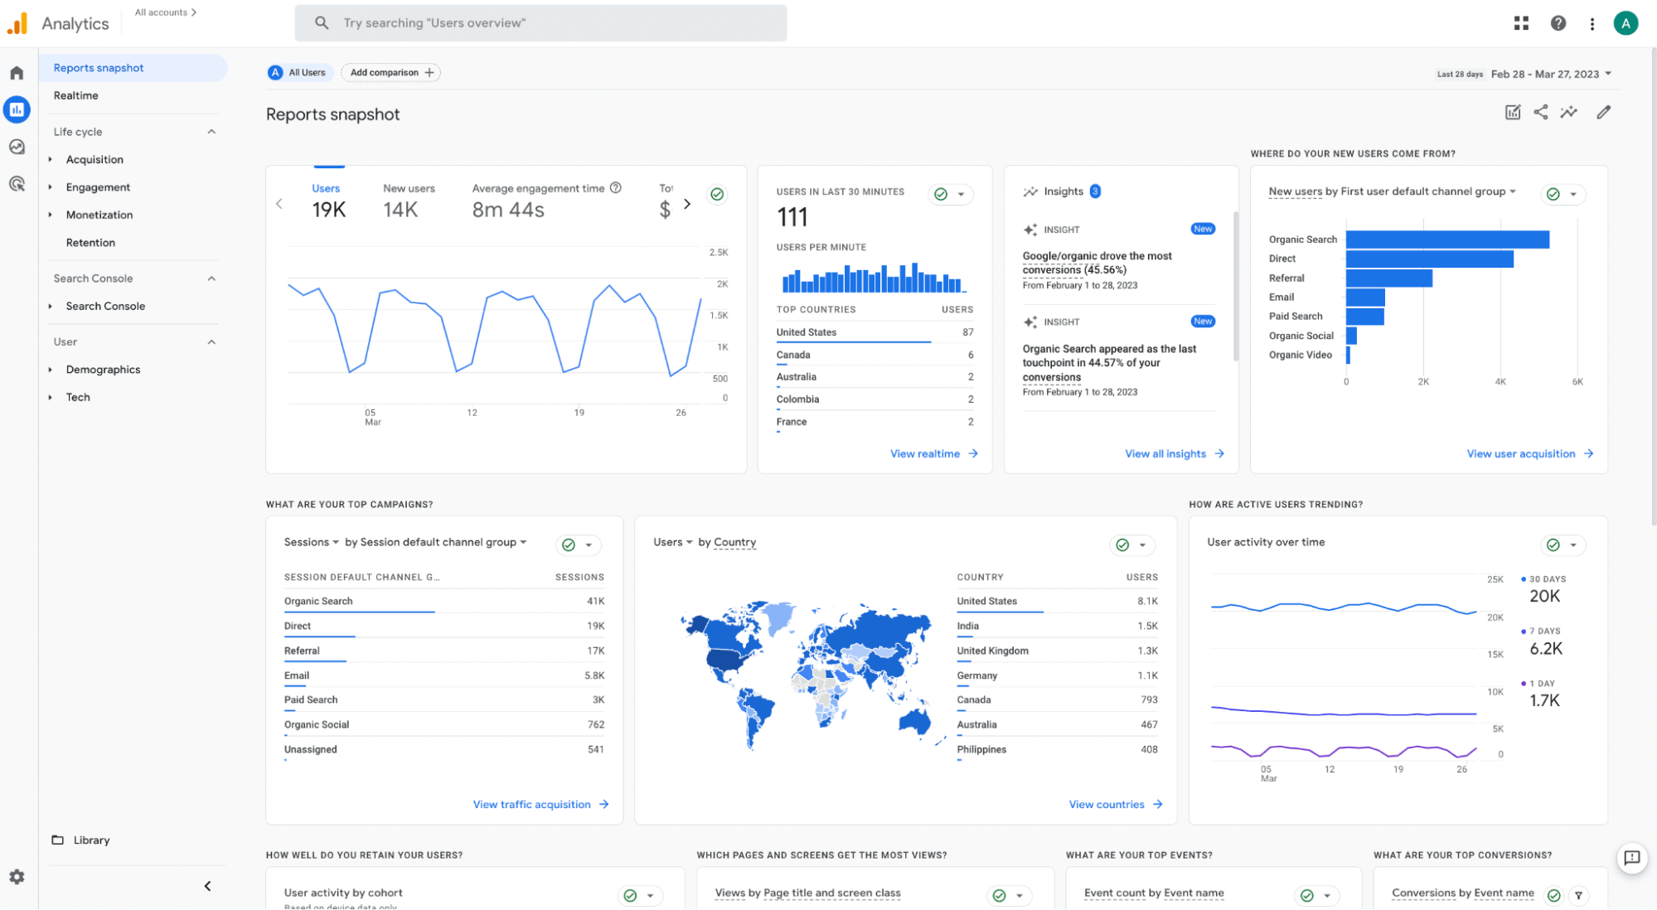The width and height of the screenshot is (1657, 910).
Task: Click Add comparison button
Action: tap(391, 73)
